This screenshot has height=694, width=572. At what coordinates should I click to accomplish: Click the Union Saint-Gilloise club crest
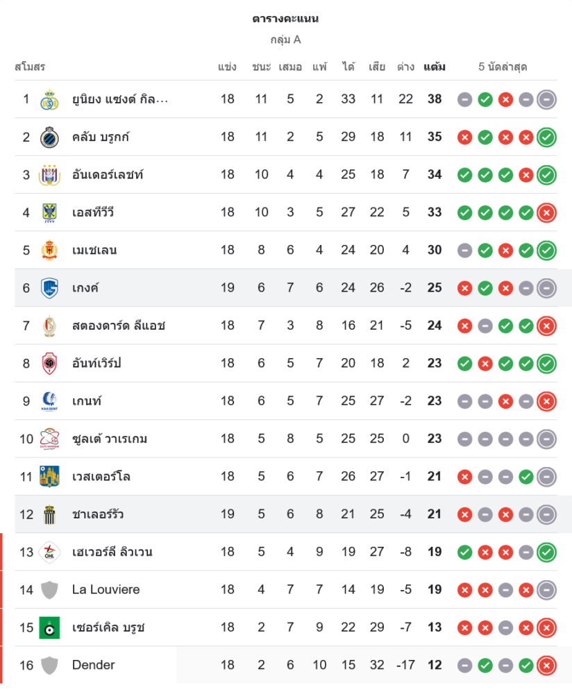coord(49,99)
